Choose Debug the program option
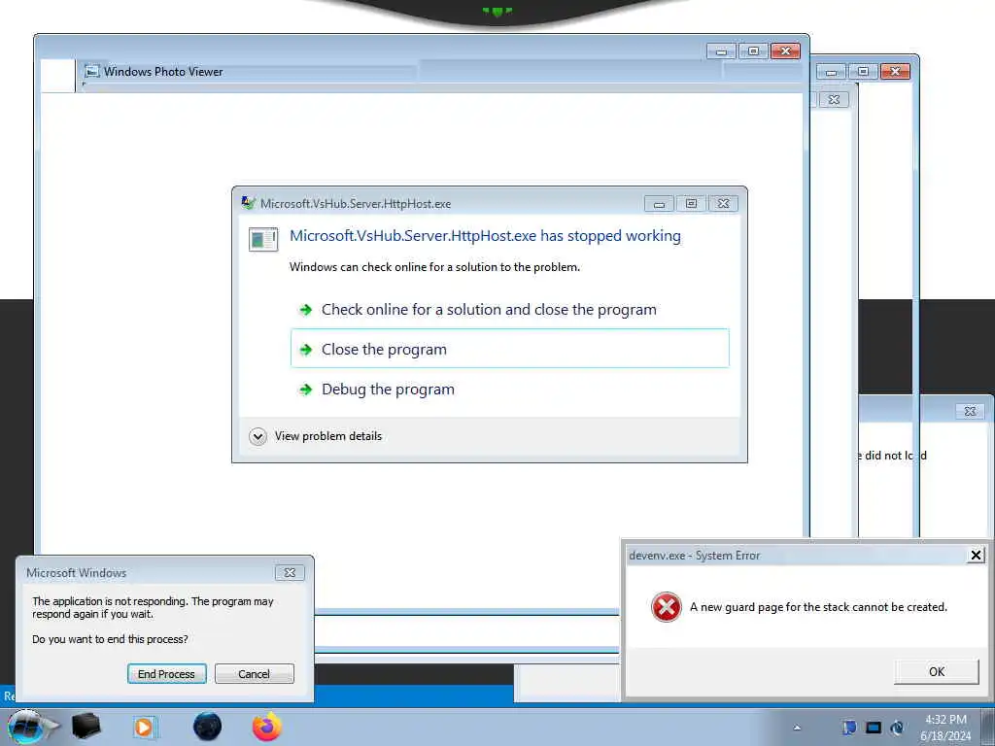The height and width of the screenshot is (746, 995). (509, 389)
